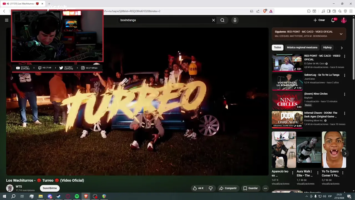This screenshot has height=200, width=355.
Task: Open Steam from the taskbar
Action: [59, 196]
